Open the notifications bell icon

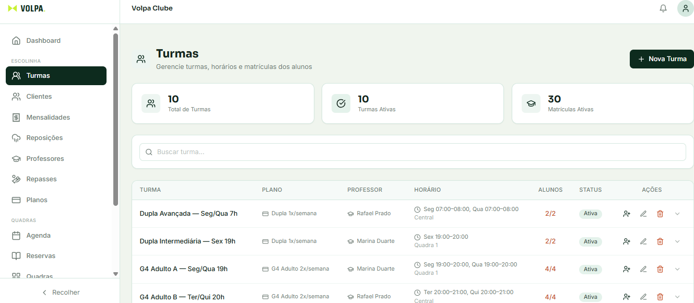[x=663, y=8]
